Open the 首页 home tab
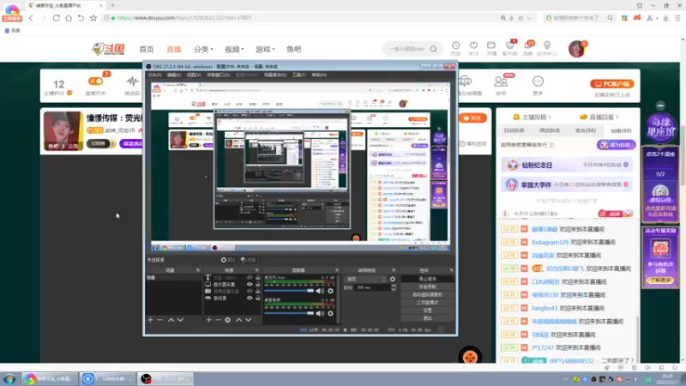Screen dimensions: 686x386 [x=147, y=49]
